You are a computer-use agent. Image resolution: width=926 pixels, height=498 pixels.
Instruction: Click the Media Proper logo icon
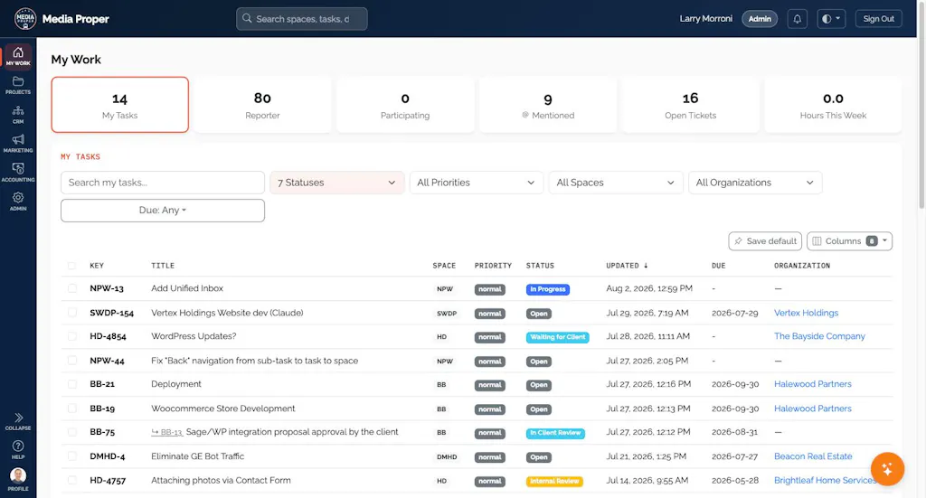coord(24,19)
